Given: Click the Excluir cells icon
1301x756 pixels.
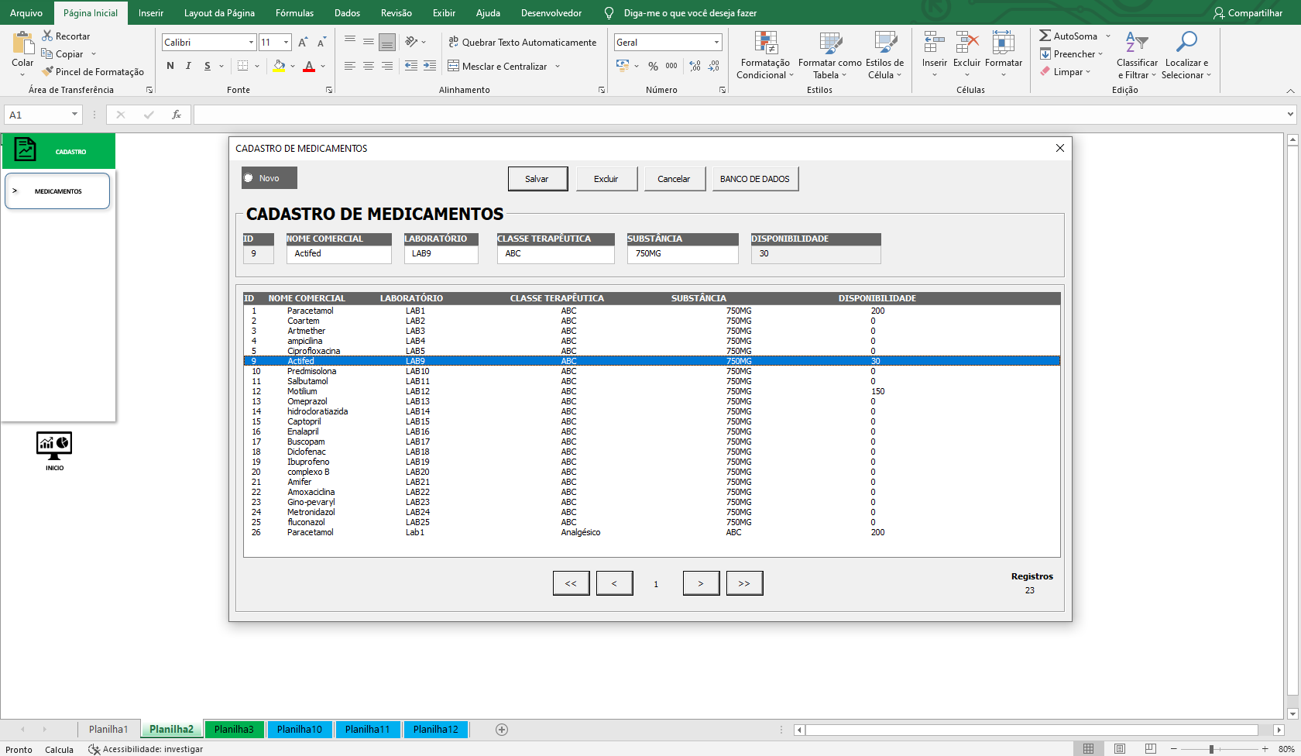Looking at the screenshot, I should [967, 43].
